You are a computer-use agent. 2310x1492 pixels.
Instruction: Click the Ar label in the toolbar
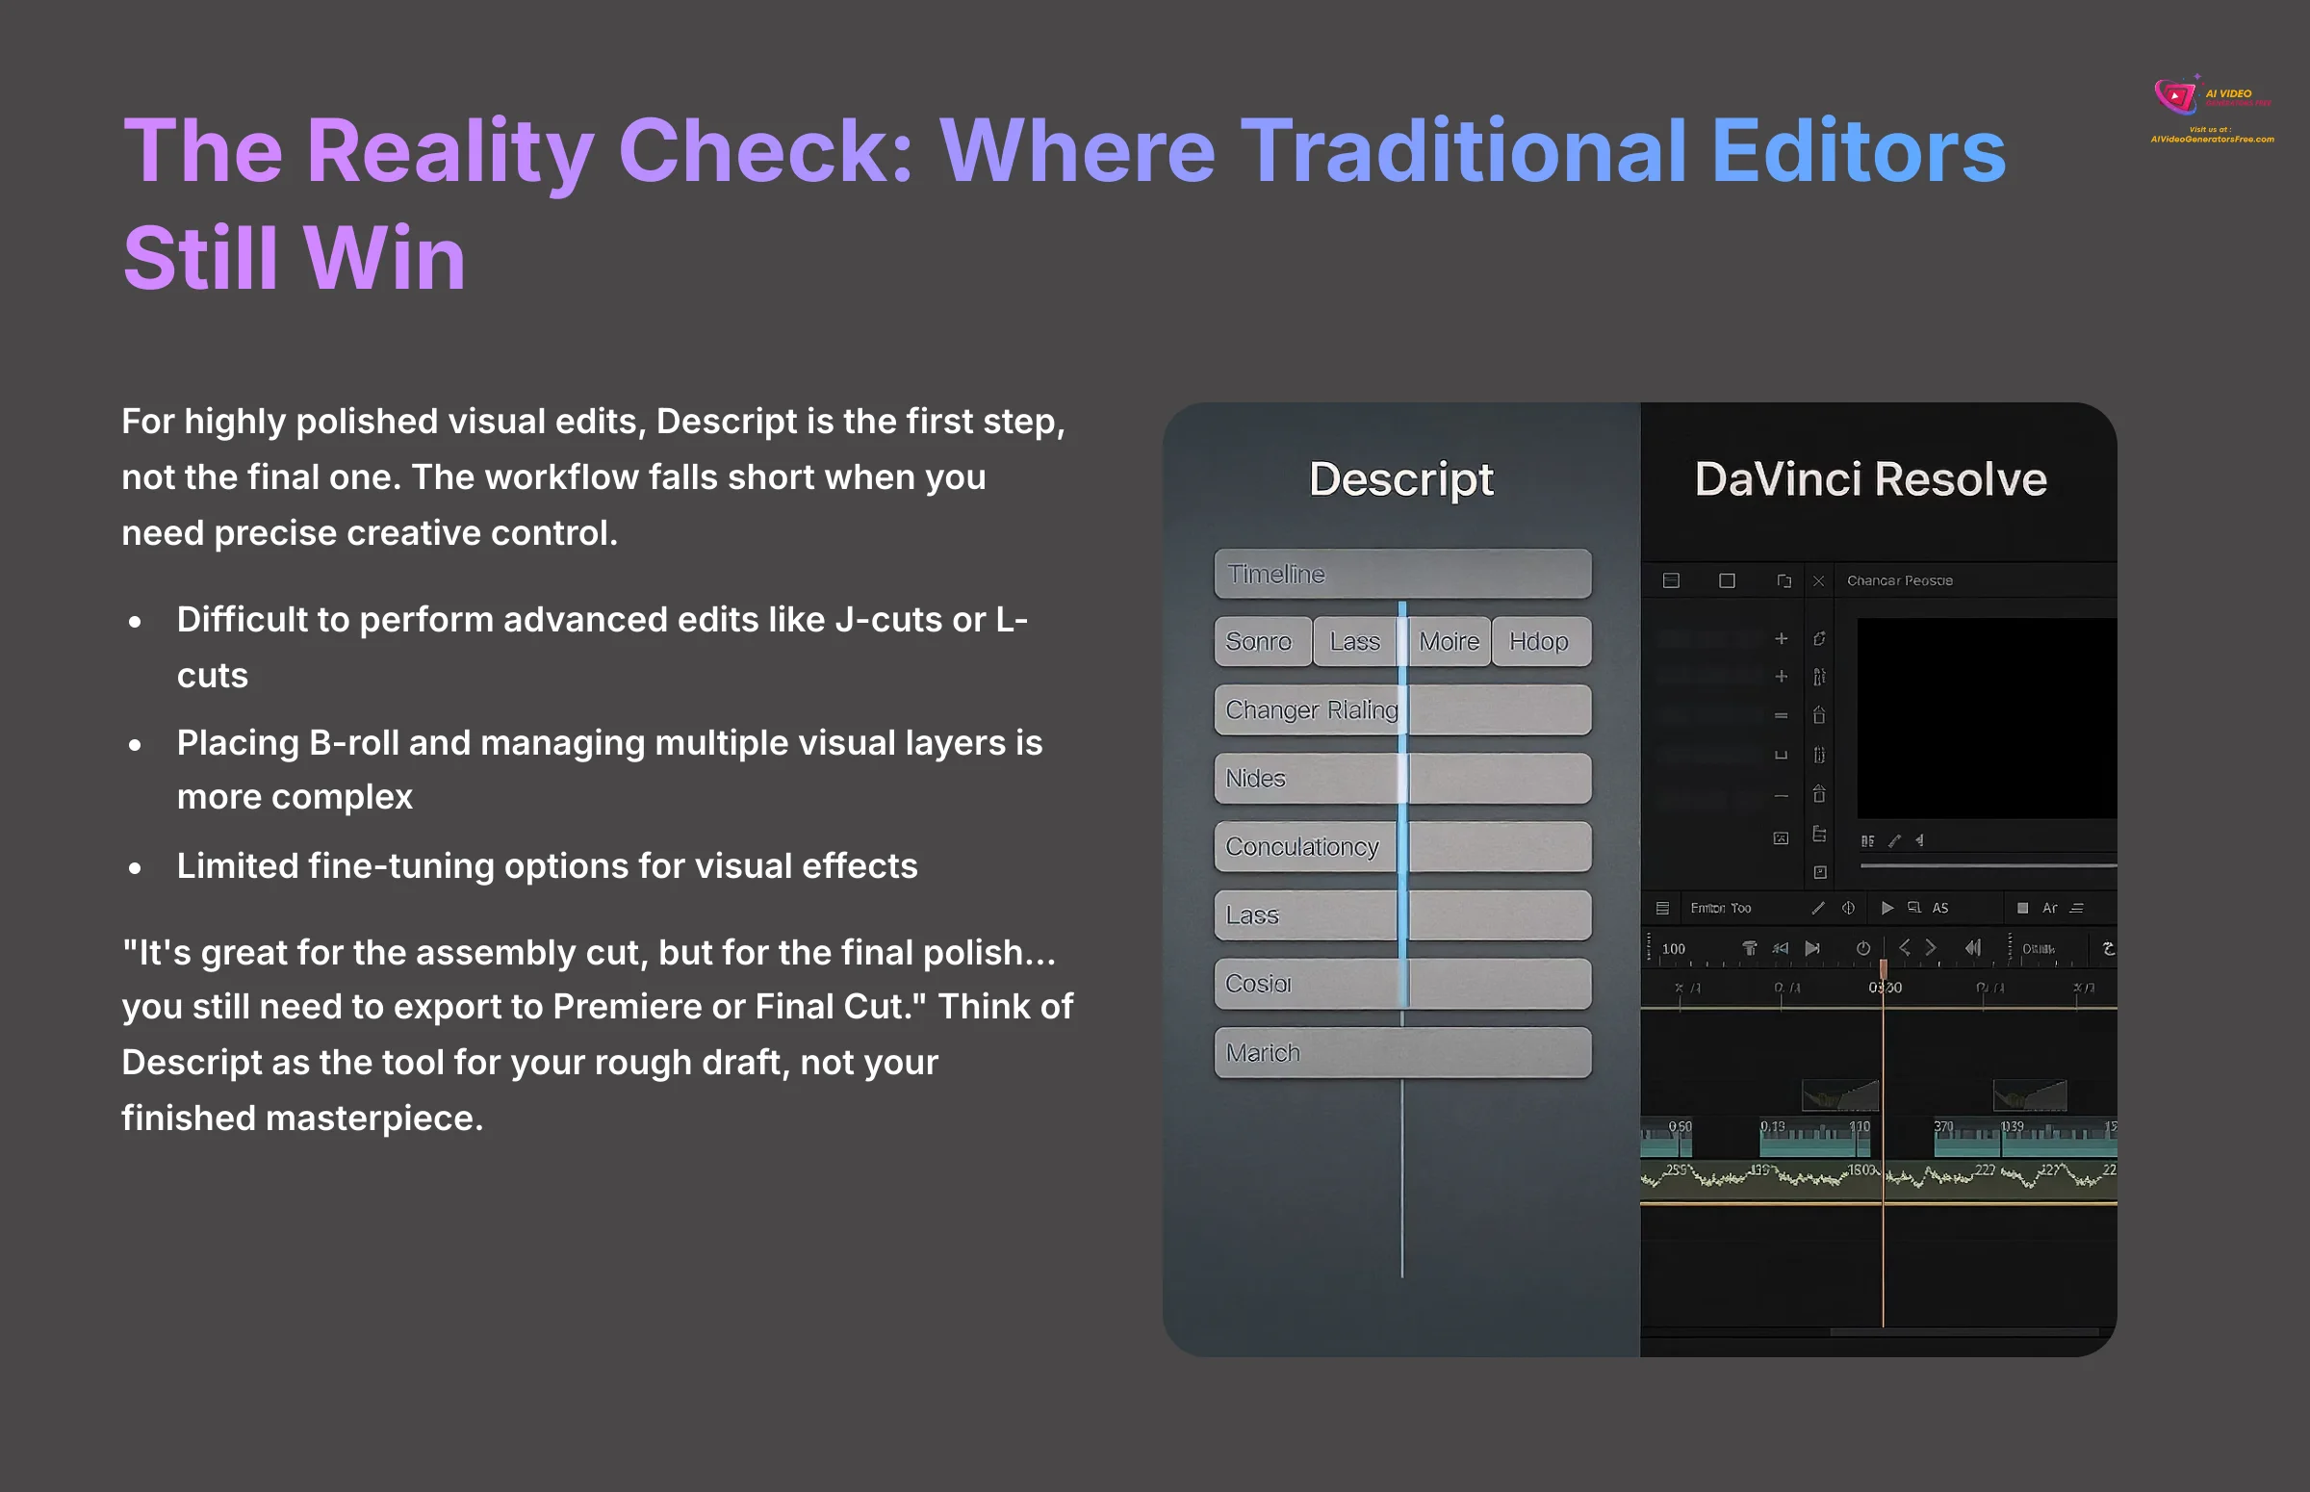pos(2049,908)
